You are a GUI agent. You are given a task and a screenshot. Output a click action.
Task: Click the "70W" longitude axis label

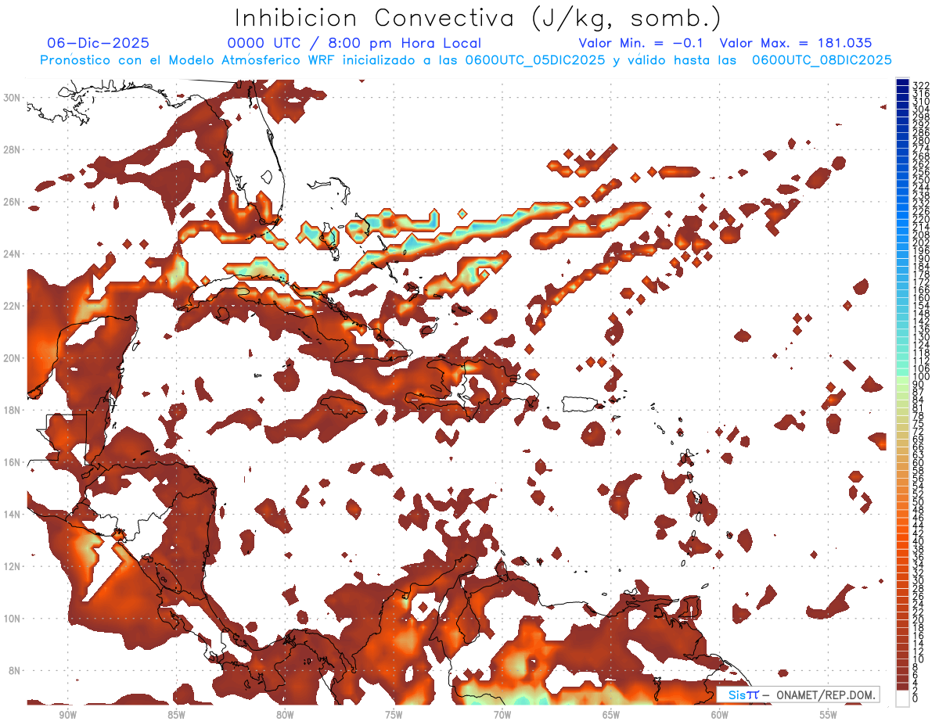click(502, 715)
